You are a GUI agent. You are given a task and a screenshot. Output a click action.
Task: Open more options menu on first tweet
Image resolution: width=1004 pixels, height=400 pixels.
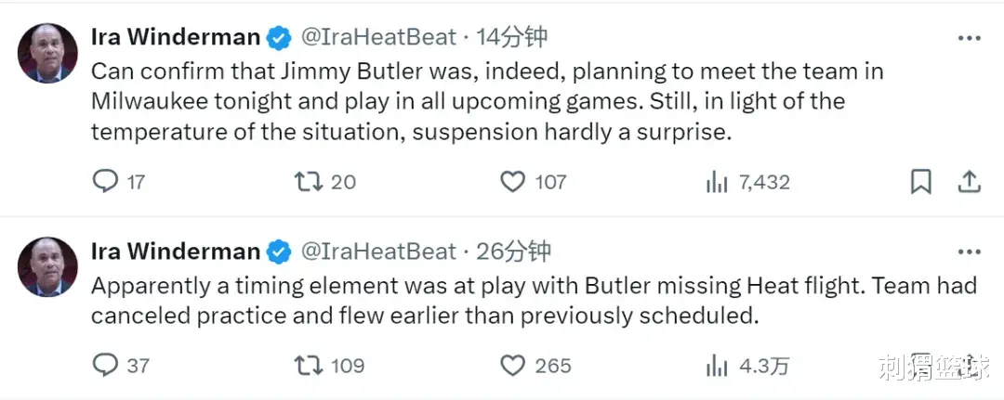969,38
